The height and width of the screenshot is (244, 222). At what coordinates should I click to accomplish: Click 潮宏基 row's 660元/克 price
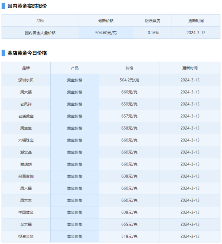click(129, 152)
